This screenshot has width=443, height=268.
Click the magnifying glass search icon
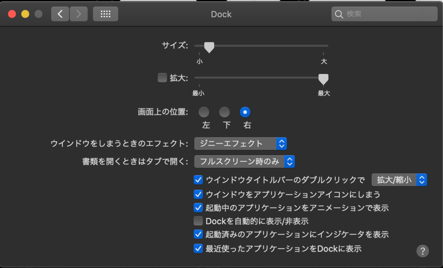(339, 14)
